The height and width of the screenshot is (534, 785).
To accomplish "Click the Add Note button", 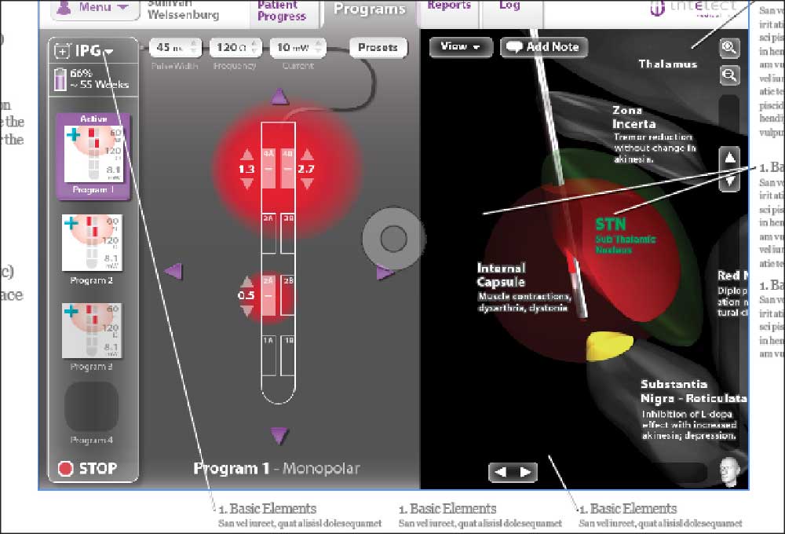I will 542,47.
